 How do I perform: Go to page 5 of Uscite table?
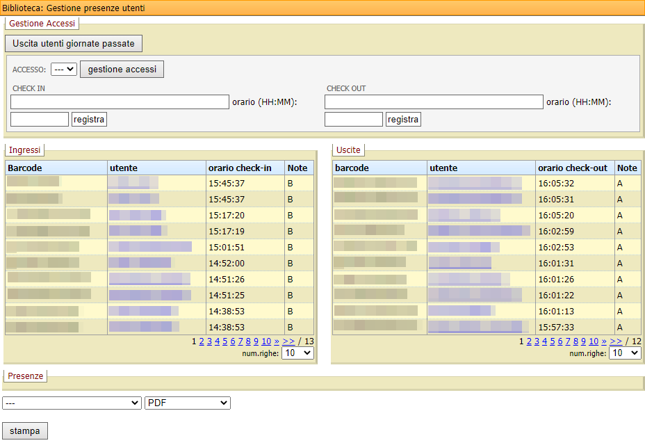pyautogui.click(x=553, y=341)
